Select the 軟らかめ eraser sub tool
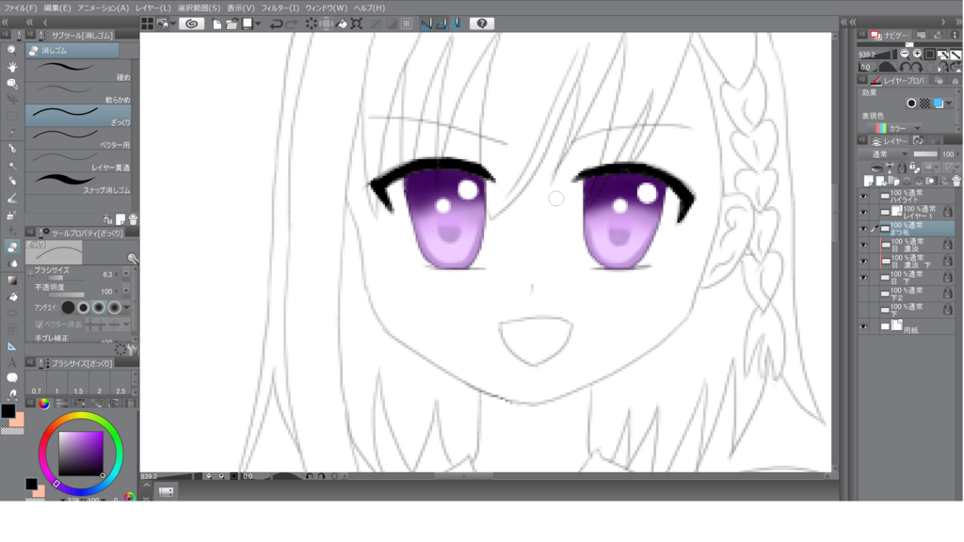Screen dimensions: 964x542 (79, 93)
